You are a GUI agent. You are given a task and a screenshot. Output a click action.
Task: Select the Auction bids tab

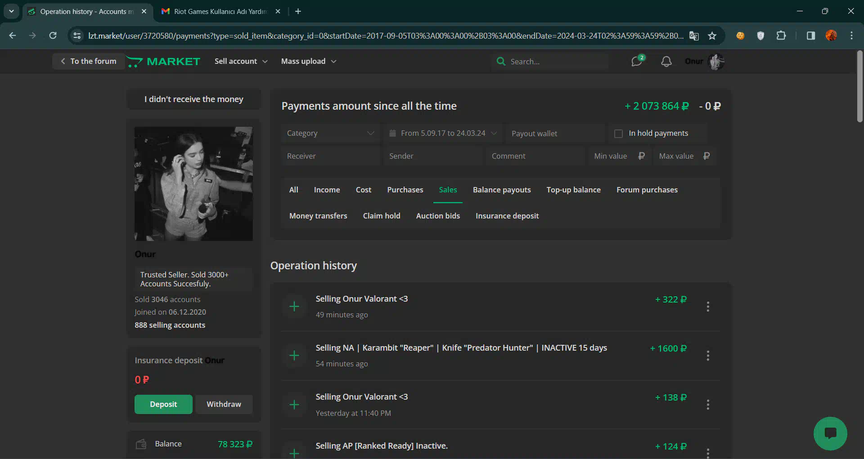pyautogui.click(x=438, y=216)
